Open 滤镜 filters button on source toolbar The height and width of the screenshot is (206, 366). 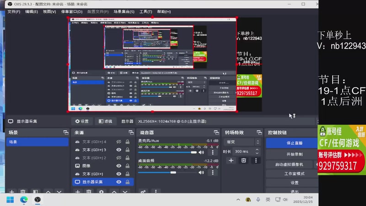105,121
